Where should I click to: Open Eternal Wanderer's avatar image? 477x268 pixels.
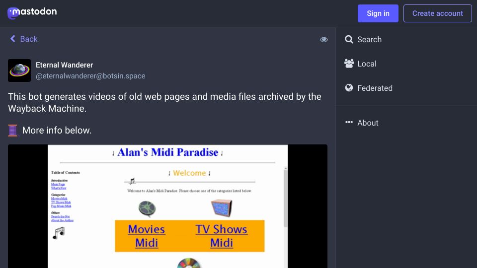[x=19, y=70]
